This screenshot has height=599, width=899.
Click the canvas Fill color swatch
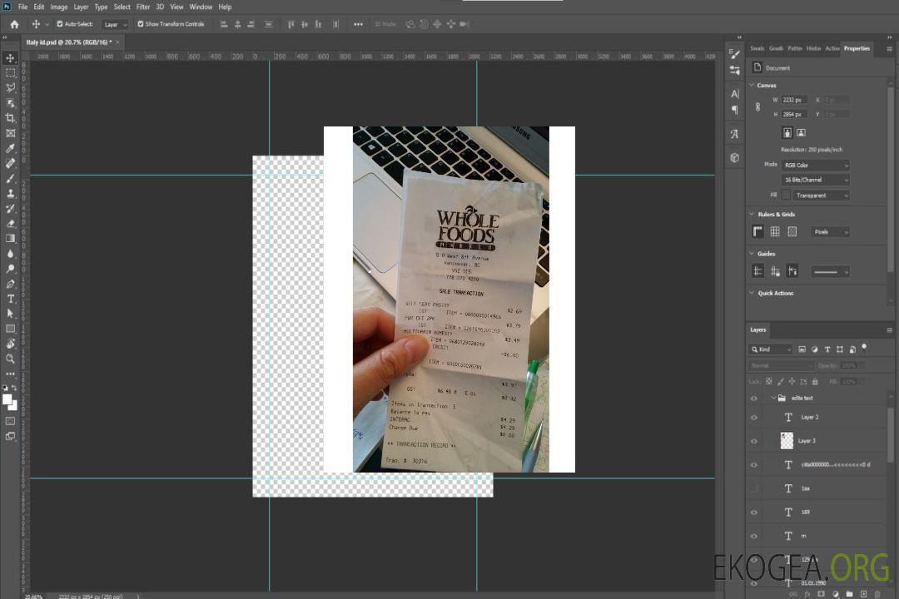786,196
